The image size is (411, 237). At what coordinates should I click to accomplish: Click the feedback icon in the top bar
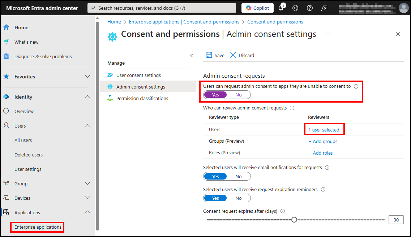[324, 8]
